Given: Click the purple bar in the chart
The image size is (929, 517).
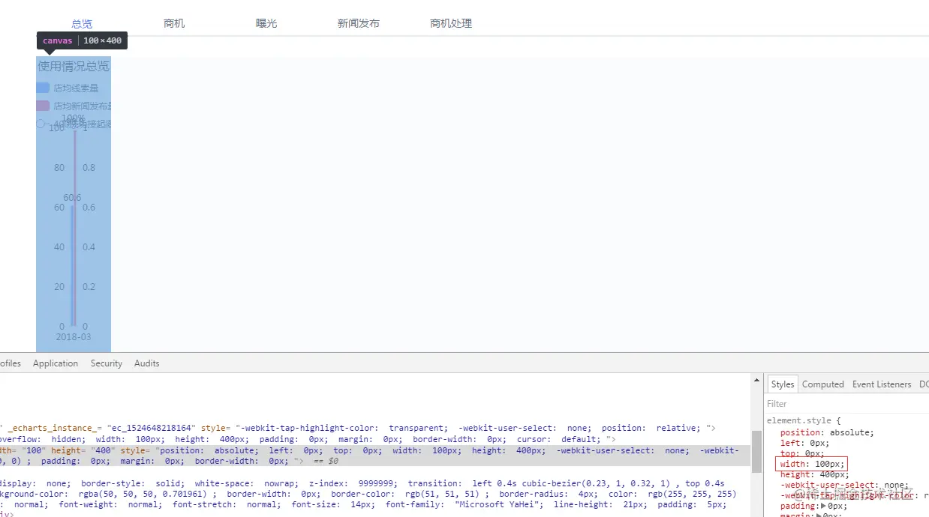Looking at the screenshot, I should point(75,227).
